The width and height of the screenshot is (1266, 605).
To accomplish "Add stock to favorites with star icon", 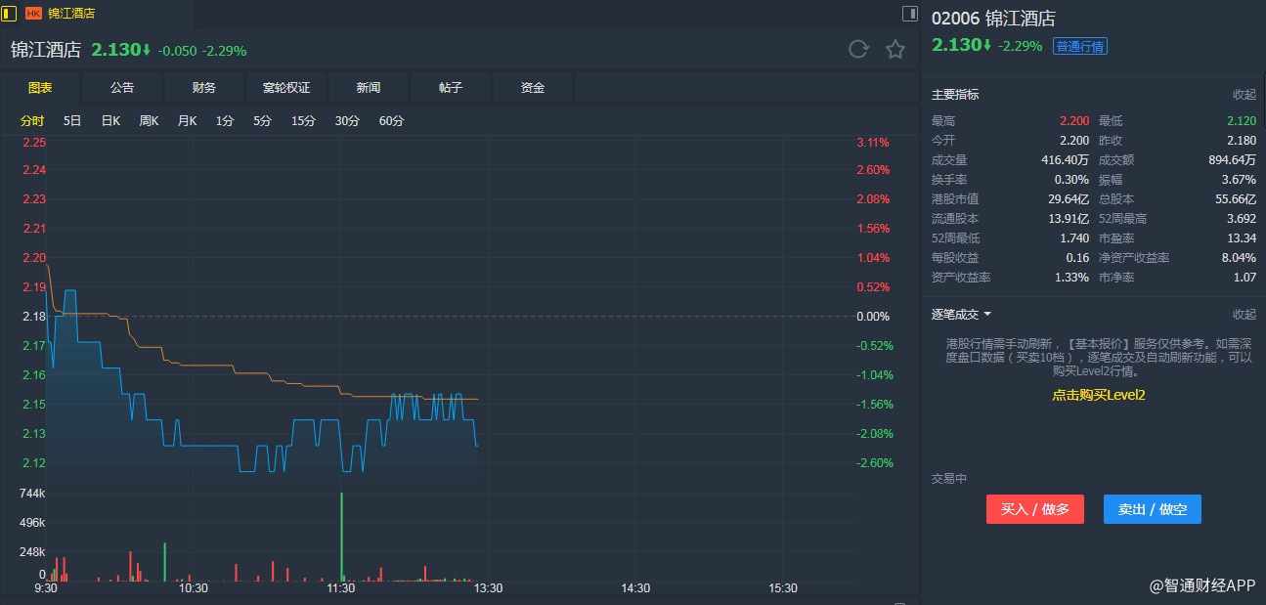I will (895, 50).
